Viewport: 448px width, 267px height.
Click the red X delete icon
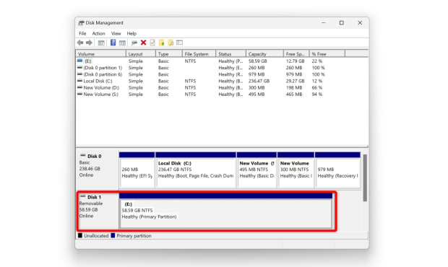[x=143, y=43]
